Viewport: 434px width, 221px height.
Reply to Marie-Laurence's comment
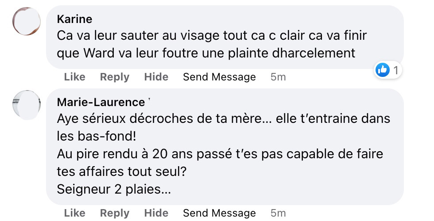coord(115,213)
